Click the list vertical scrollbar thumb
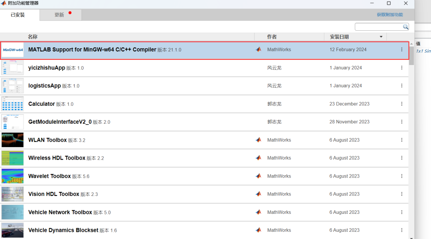 [411, 55]
